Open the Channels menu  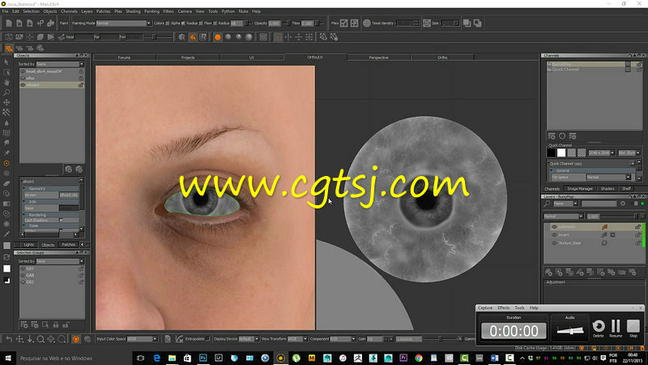[69, 11]
